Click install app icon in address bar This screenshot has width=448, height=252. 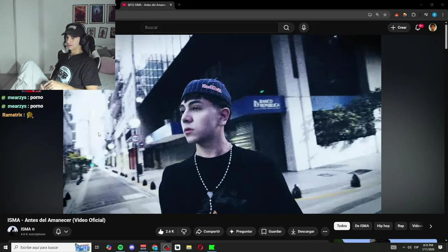click(x=370, y=15)
